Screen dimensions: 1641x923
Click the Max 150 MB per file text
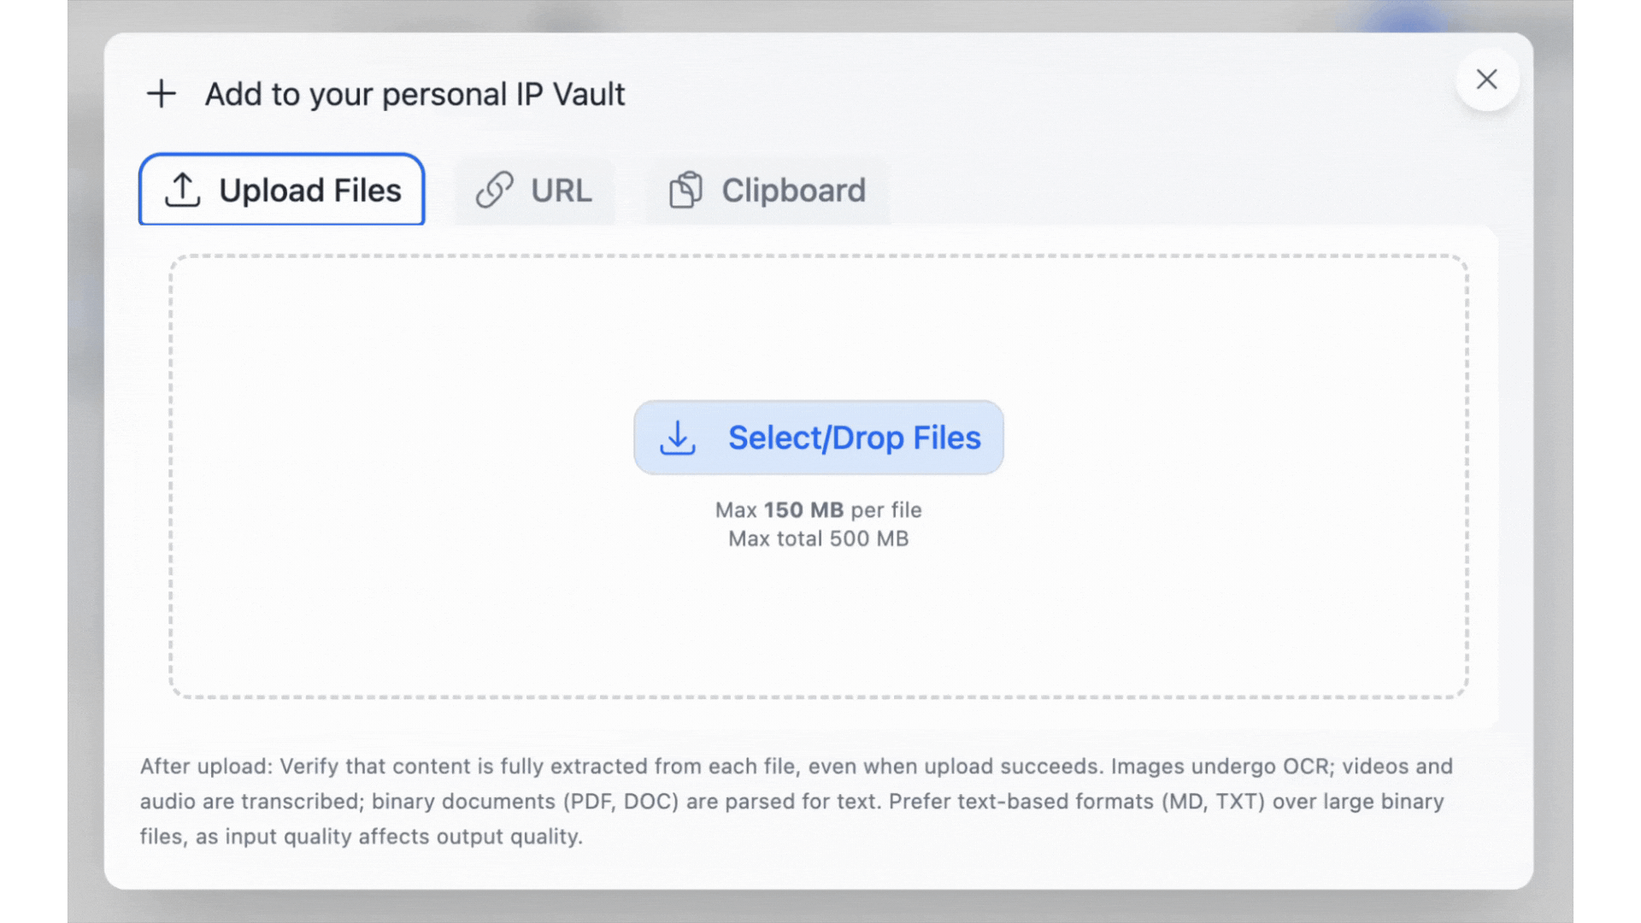click(x=818, y=509)
